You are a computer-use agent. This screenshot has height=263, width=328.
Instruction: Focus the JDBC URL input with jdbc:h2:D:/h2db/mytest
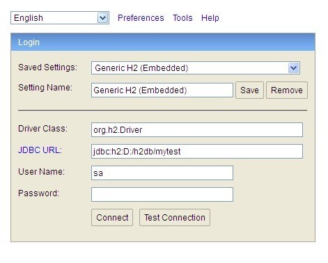197,152
